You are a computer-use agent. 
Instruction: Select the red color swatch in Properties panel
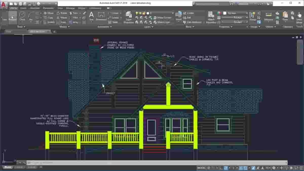coord(220,13)
